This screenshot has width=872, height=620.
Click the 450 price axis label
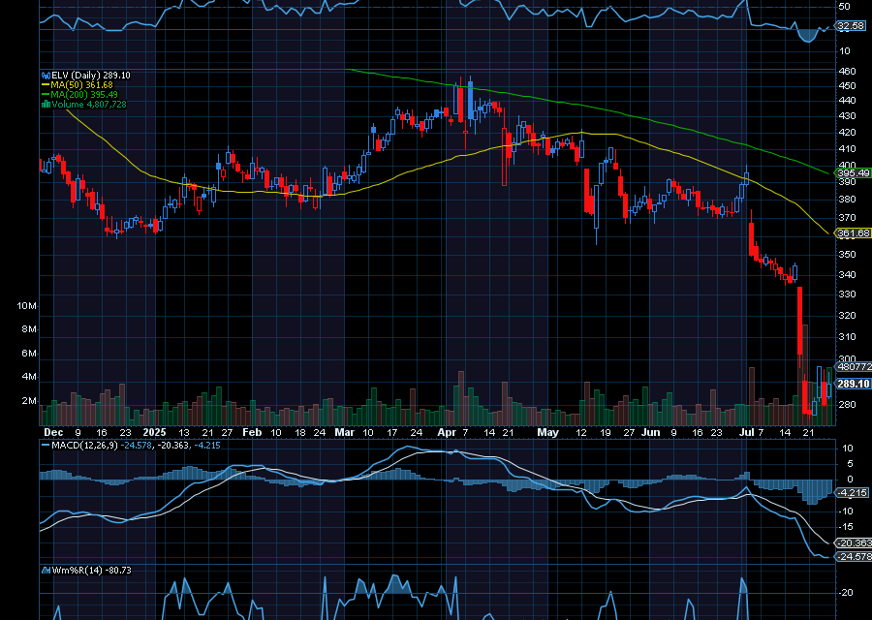point(847,86)
